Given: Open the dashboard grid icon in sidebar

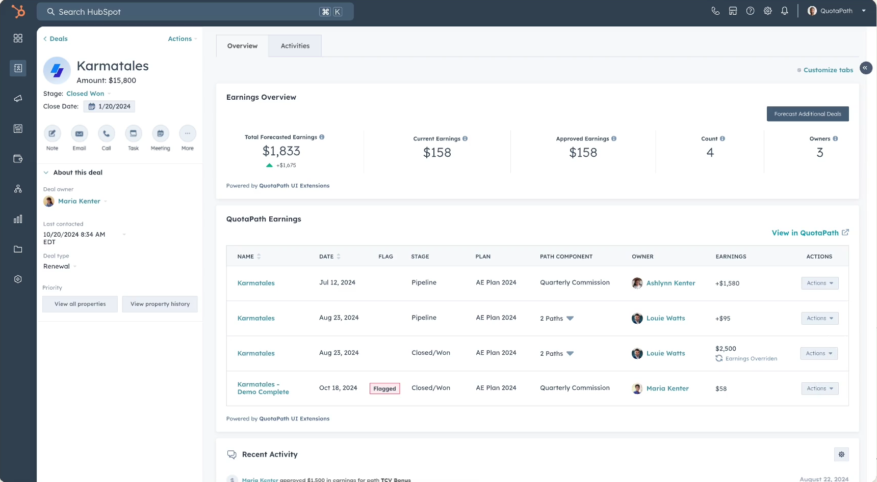Looking at the screenshot, I should (18, 38).
